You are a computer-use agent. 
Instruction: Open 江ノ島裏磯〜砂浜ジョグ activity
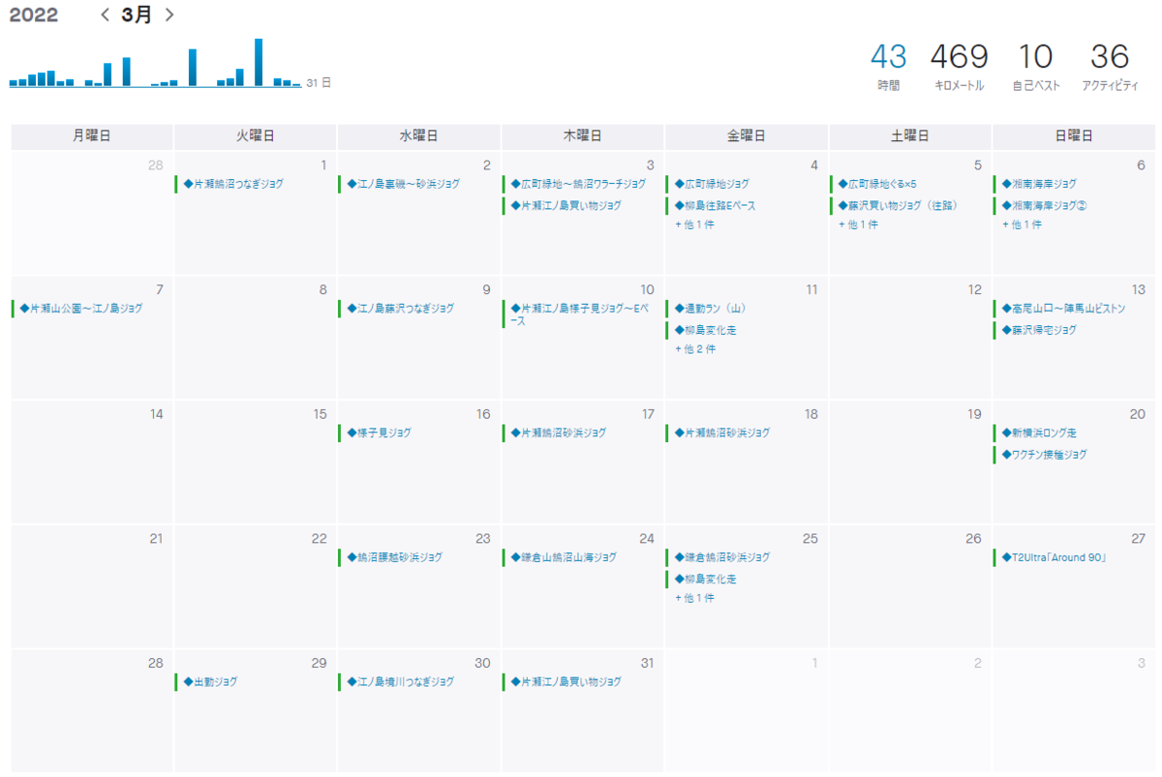403,184
